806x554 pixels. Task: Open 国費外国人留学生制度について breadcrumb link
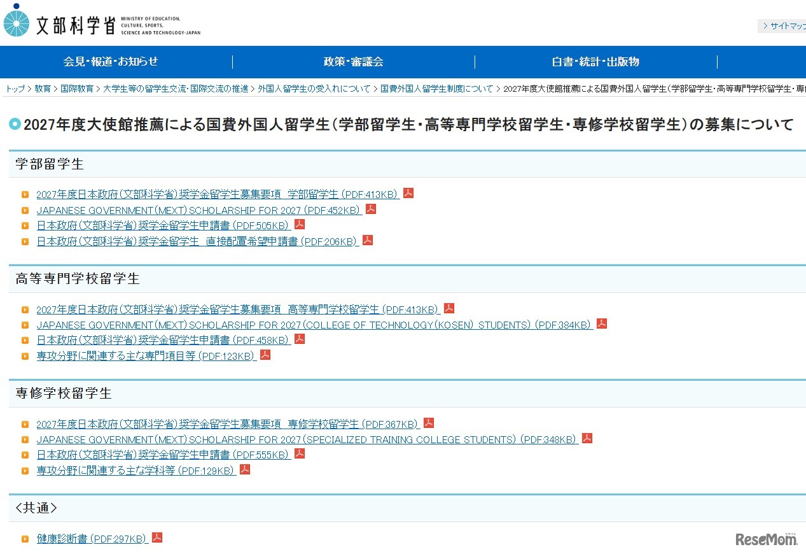[x=436, y=89]
